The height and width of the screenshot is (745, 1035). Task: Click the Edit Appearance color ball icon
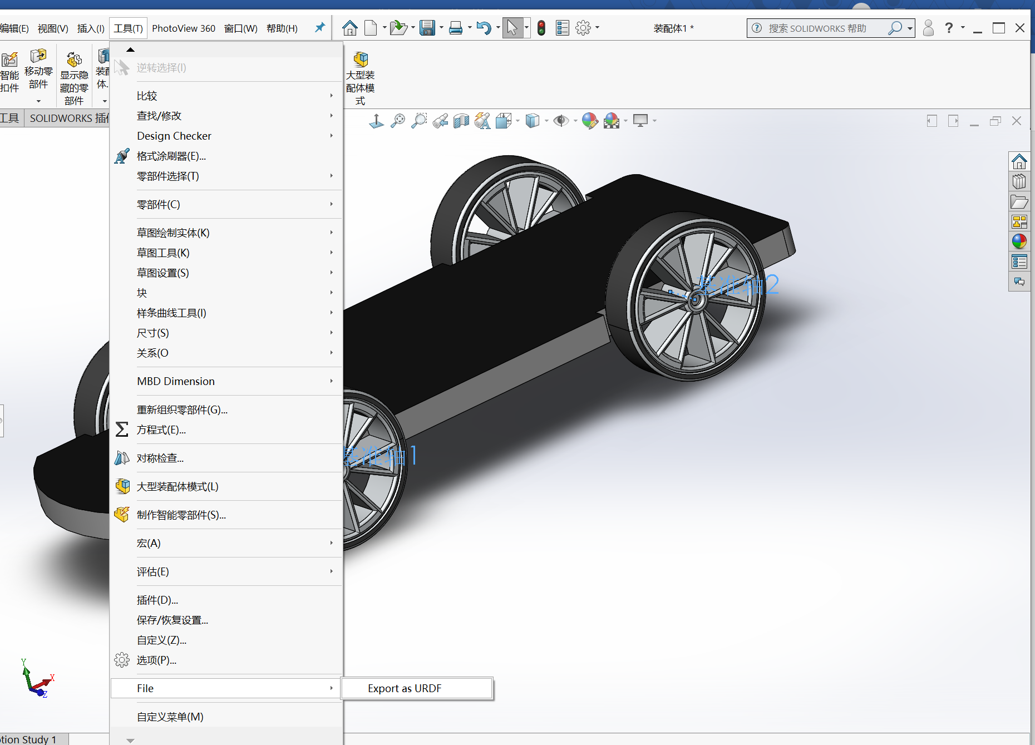[590, 121]
